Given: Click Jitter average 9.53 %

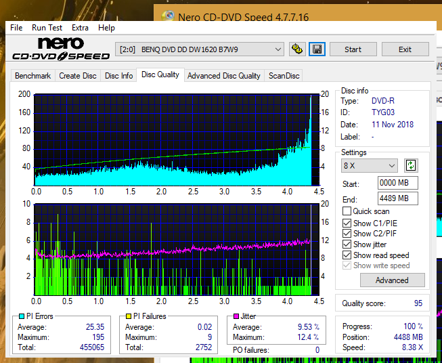Looking at the screenshot, I should [309, 327].
